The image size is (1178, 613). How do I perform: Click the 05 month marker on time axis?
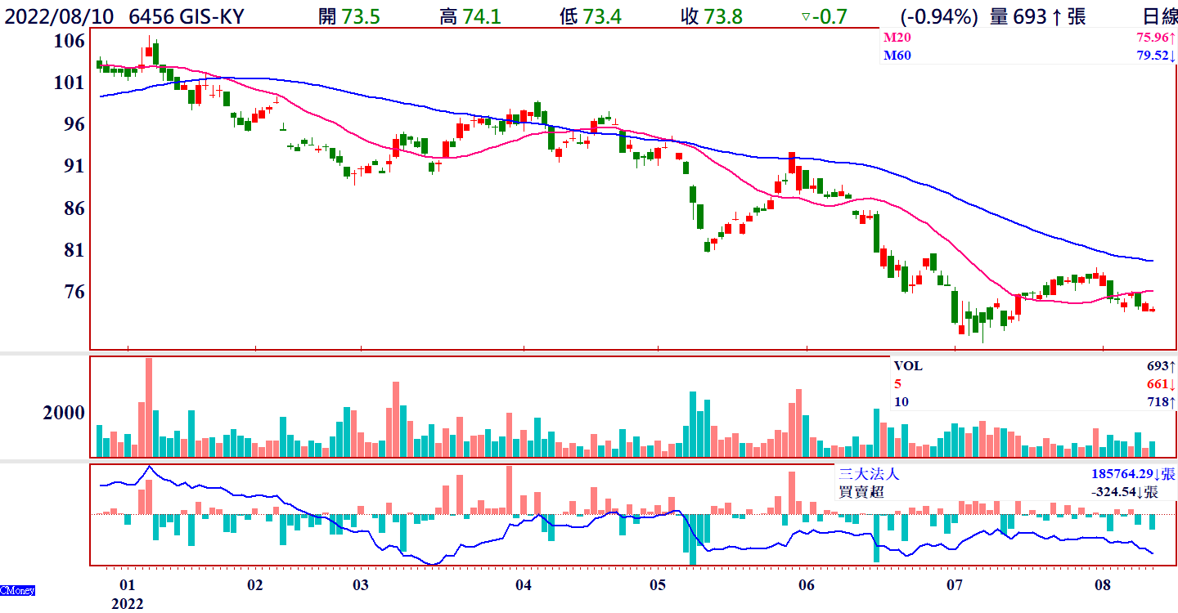[x=658, y=585]
